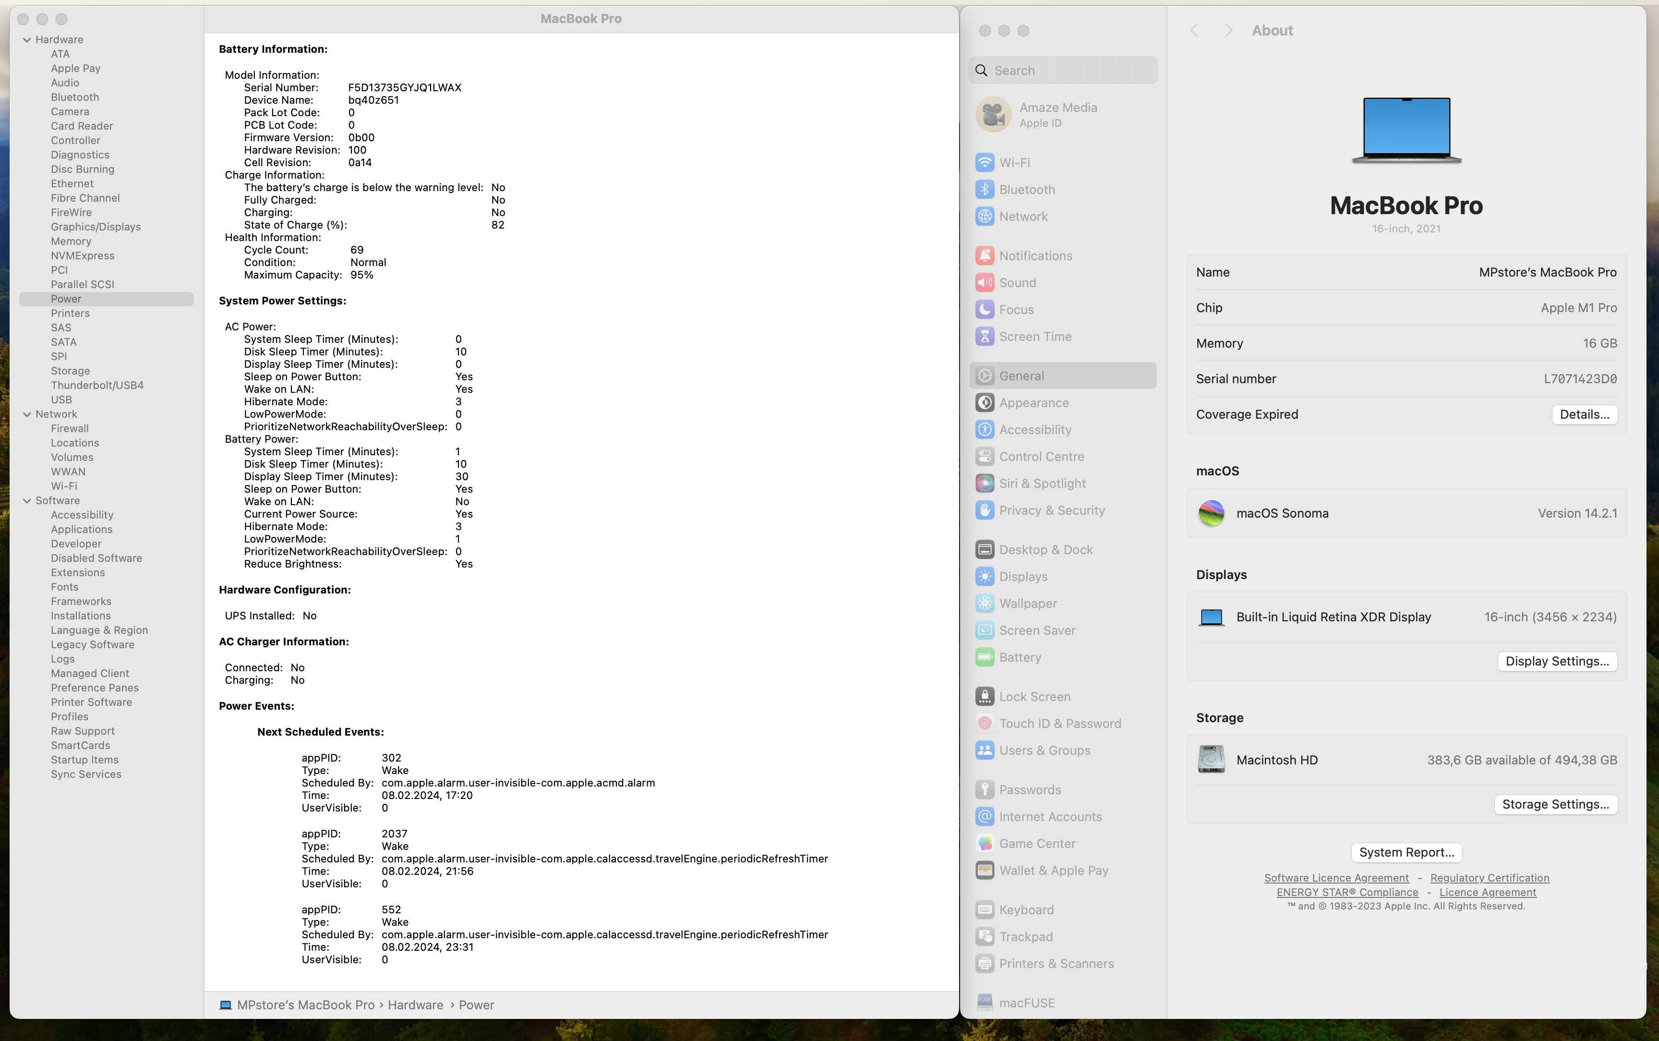Select Startup Items in Software list
Image resolution: width=1659 pixels, height=1041 pixels.
pyautogui.click(x=84, y=760)
